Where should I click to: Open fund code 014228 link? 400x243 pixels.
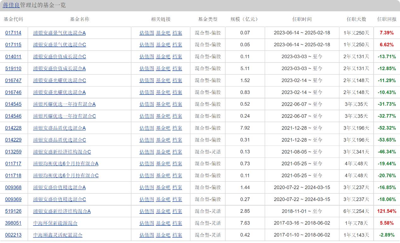pyautogui.click(x=13, y=128)
